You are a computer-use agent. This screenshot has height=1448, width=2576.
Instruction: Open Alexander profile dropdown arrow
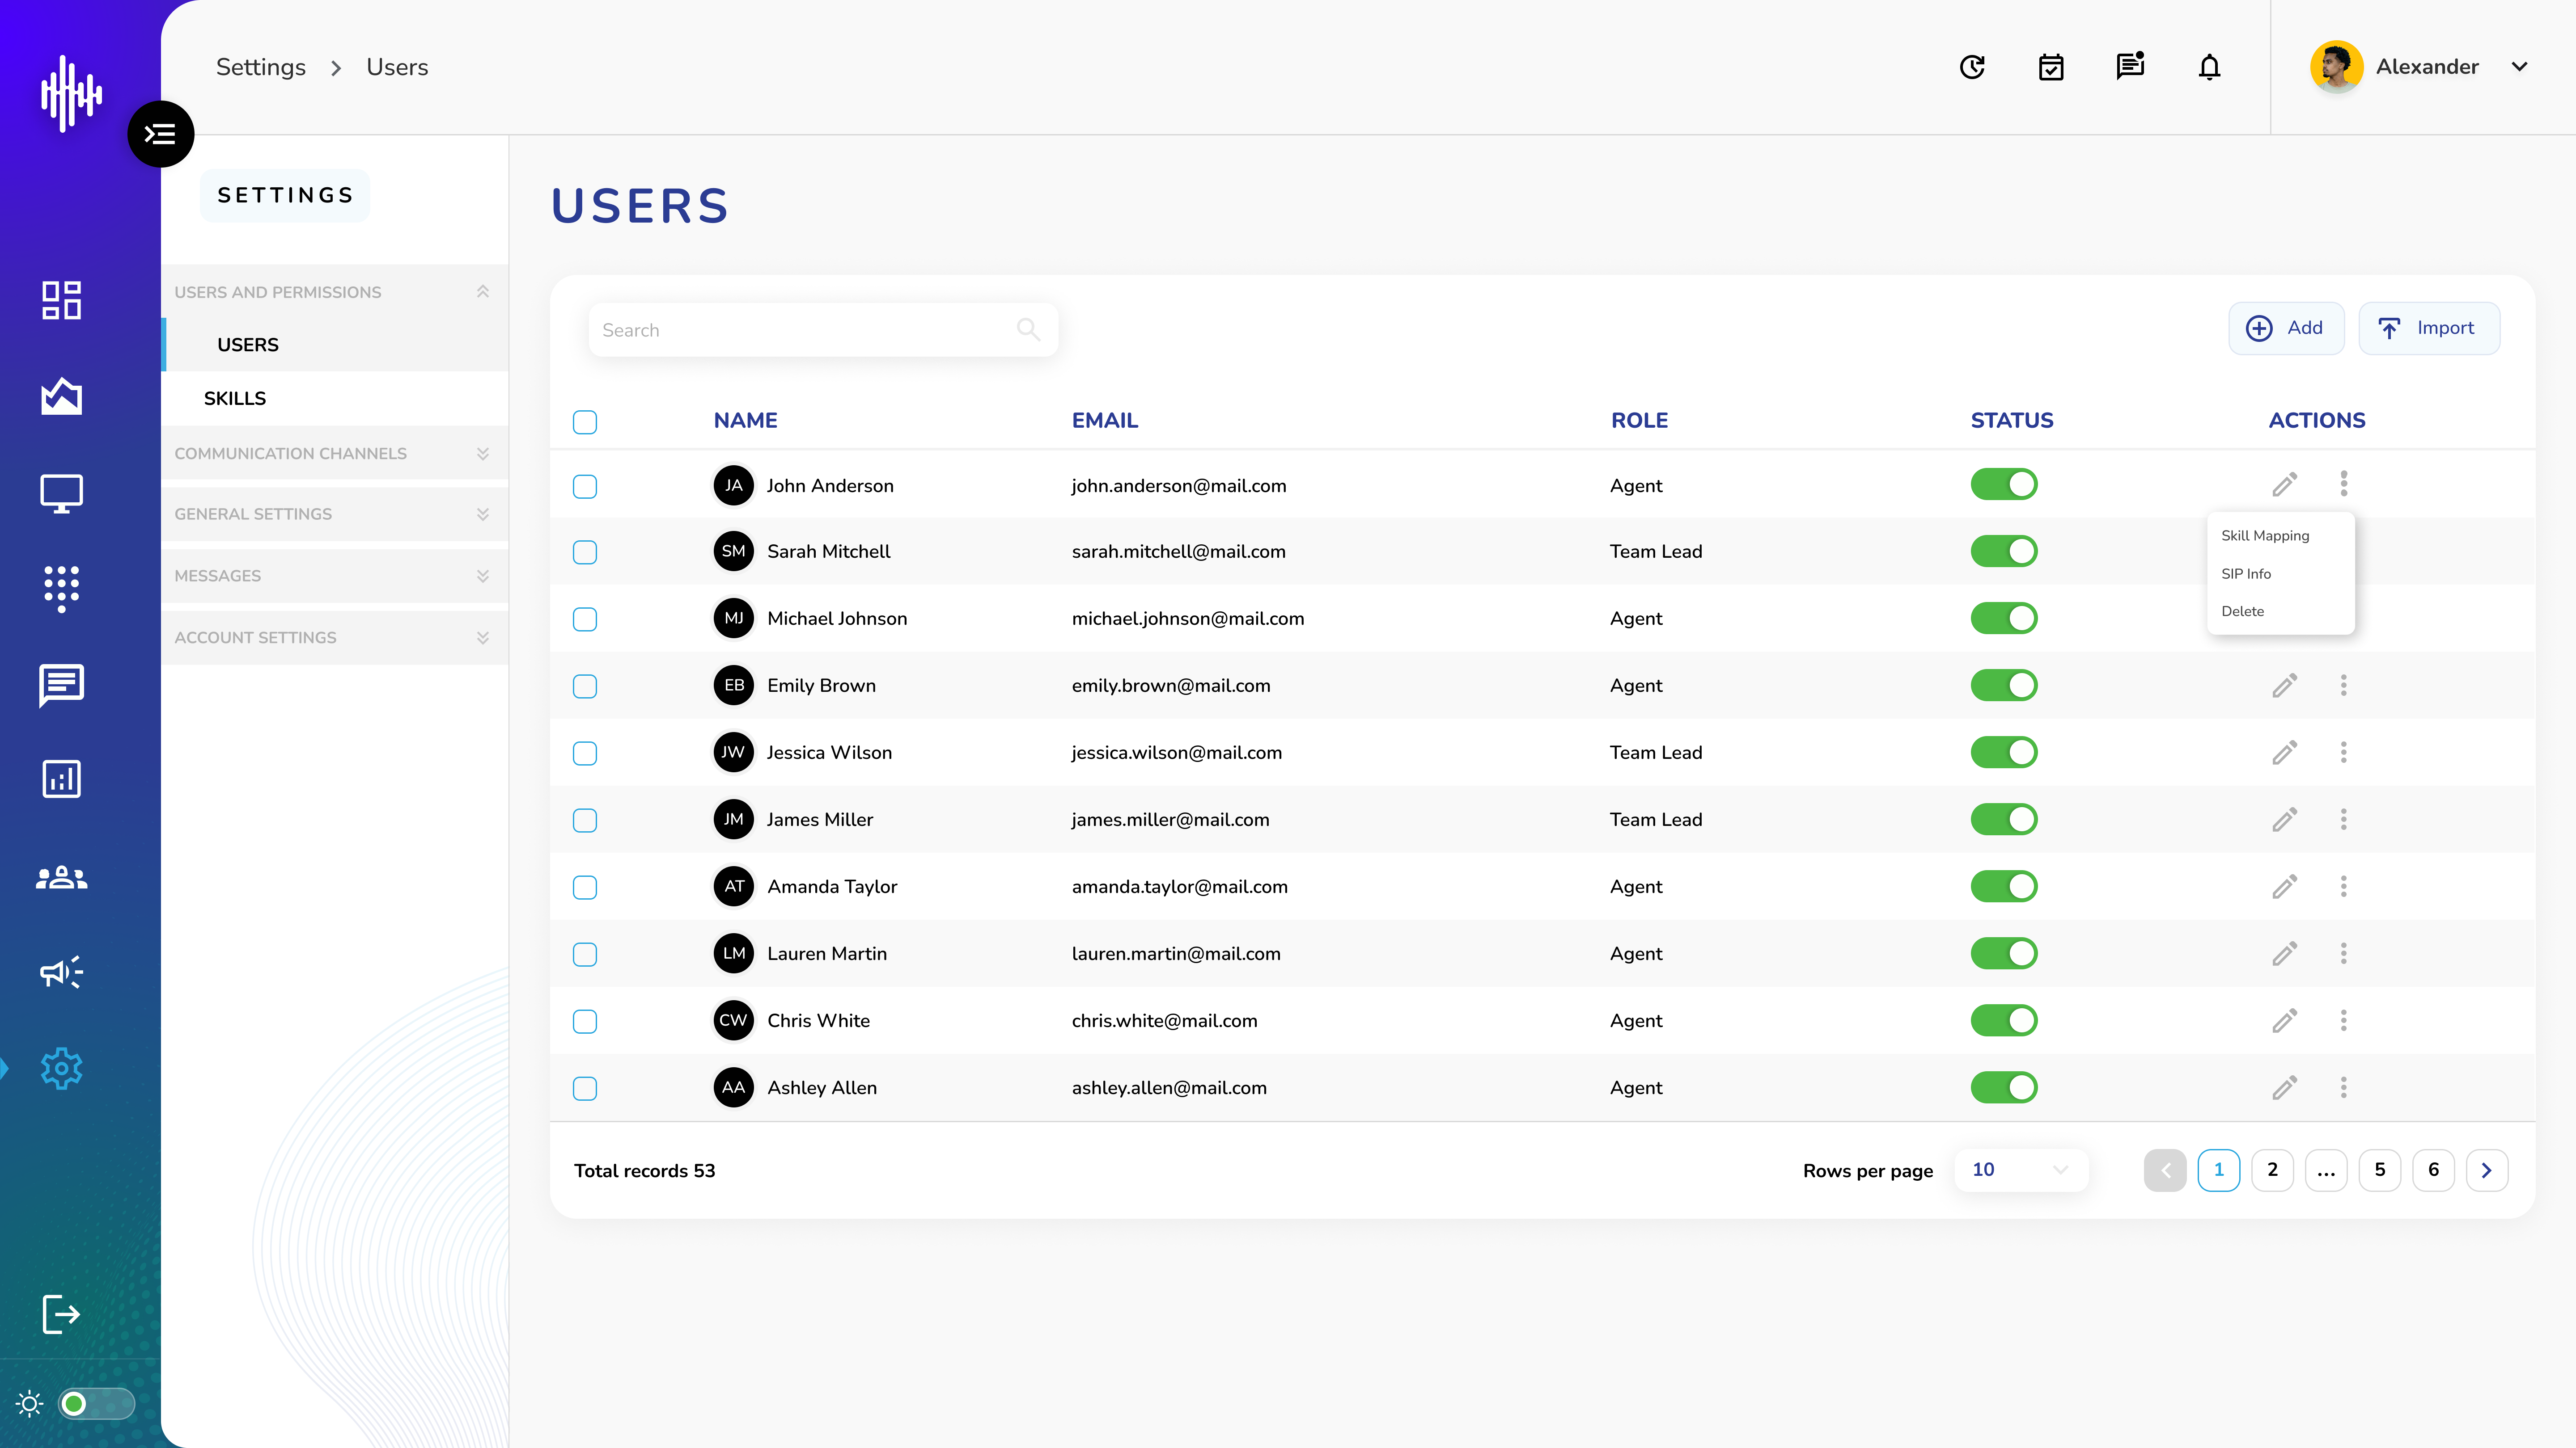point(2519,67)
